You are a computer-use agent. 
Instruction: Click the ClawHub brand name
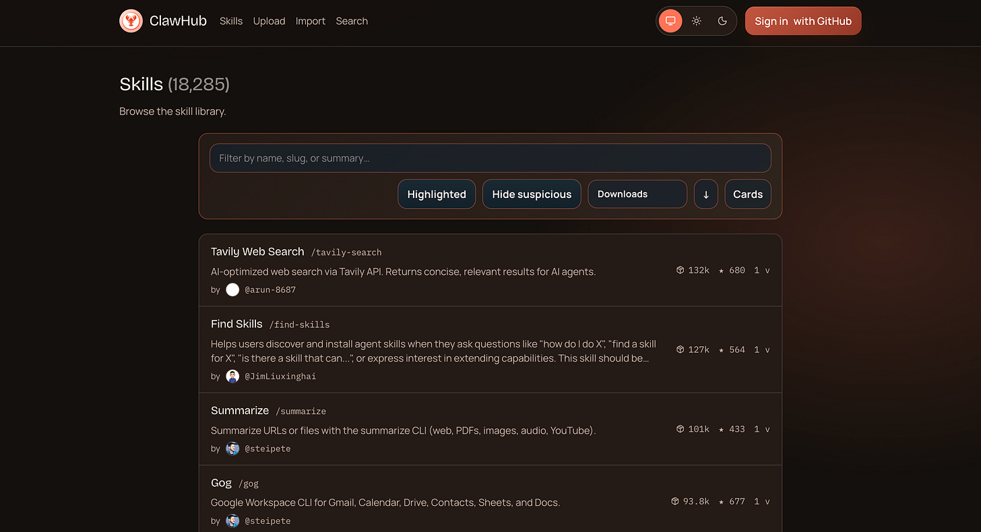[x=178, y=21]
